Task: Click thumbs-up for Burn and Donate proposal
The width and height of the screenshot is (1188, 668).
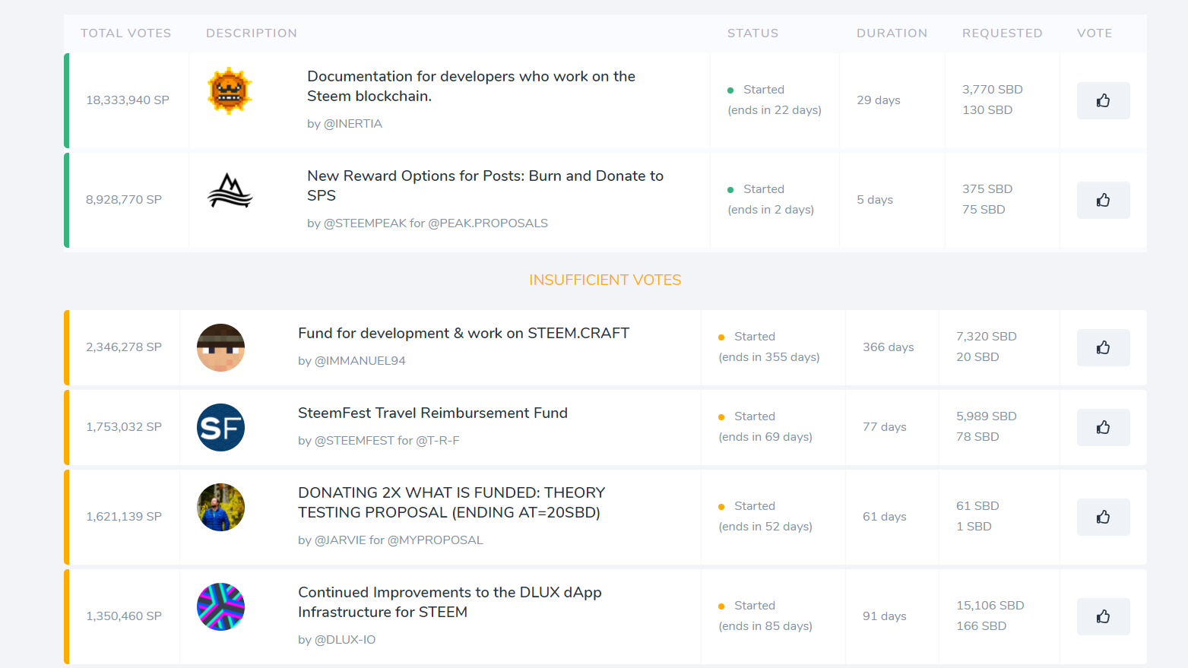Action: pyautogui.click(x=1103, y=200)
